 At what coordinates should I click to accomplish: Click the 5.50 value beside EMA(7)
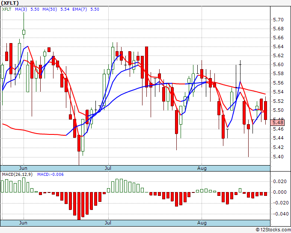click(95, 9)
